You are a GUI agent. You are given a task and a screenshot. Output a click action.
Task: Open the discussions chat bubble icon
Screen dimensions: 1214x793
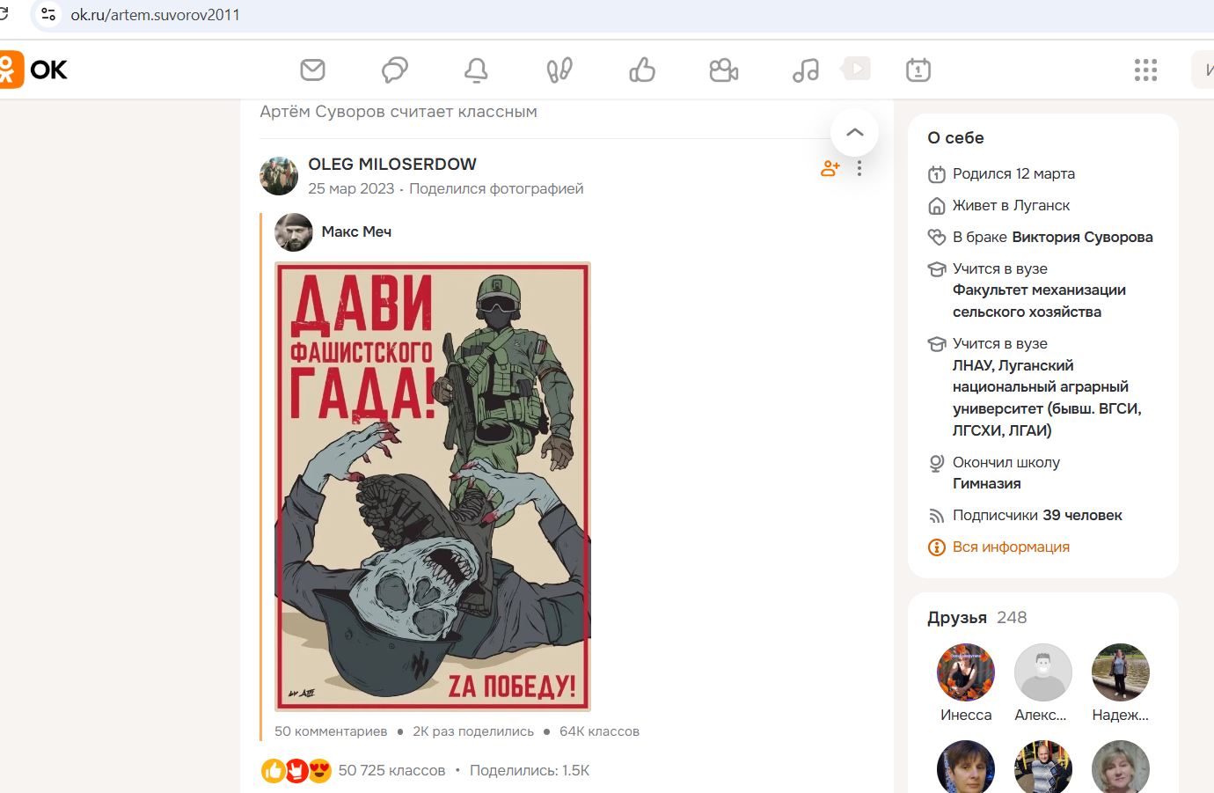[394, 70]
